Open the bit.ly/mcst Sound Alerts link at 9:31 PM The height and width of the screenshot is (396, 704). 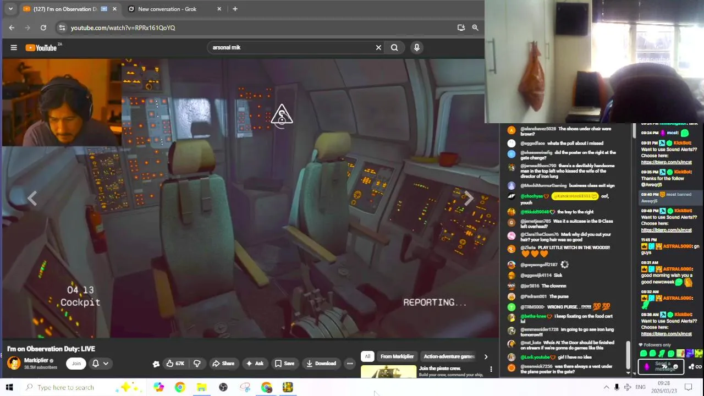coord(666,163)
